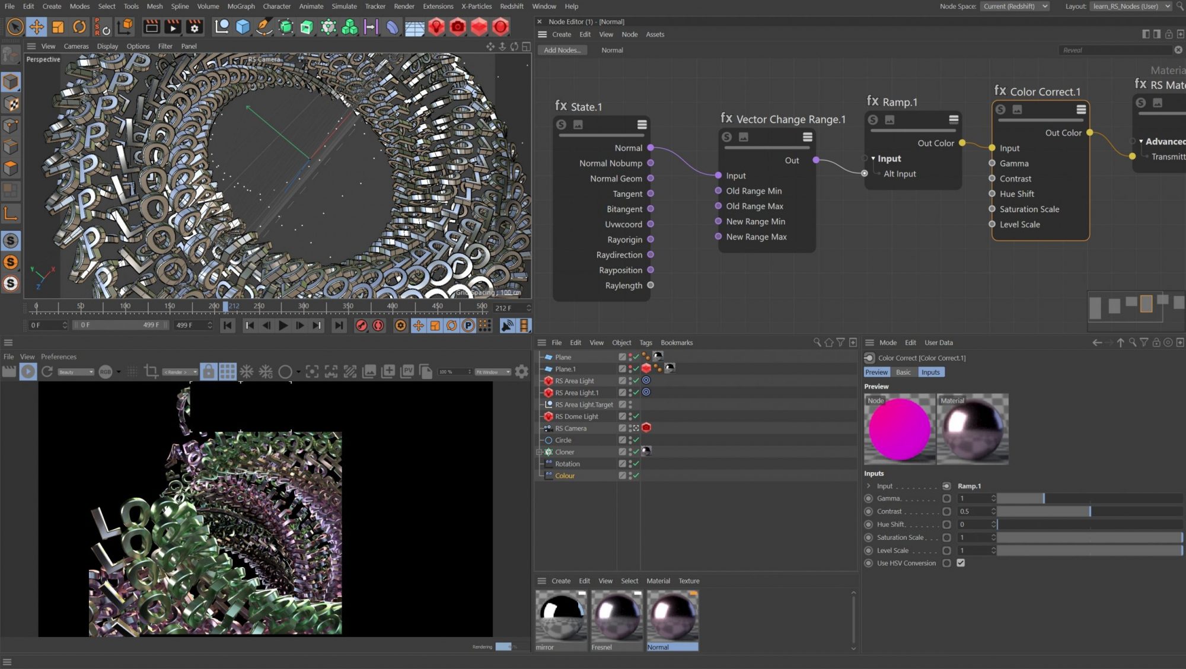Screen dimensions: 1186x669
Task: Select the Move tool in top toolbar
Action: click(x=37, y=27)
